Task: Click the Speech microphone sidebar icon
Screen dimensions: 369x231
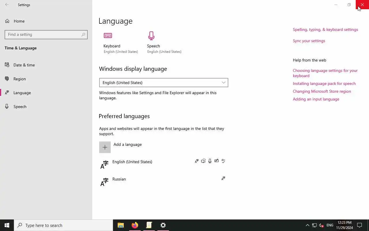Action: tap(7, 106)
